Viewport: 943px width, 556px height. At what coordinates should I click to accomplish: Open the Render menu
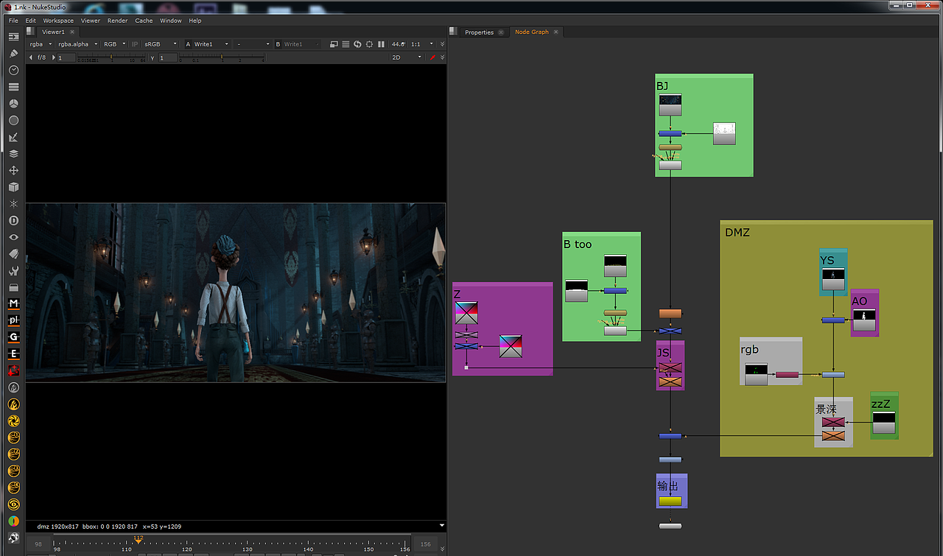click(x=117, y=21)
